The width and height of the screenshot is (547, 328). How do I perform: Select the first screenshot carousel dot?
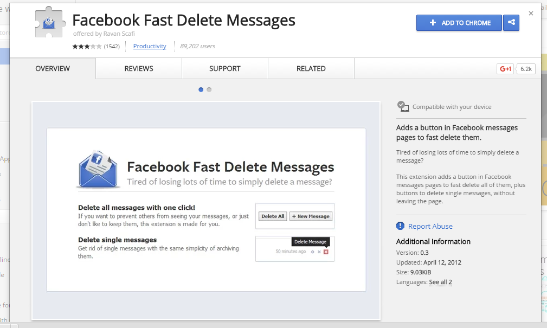pos(201,89)
